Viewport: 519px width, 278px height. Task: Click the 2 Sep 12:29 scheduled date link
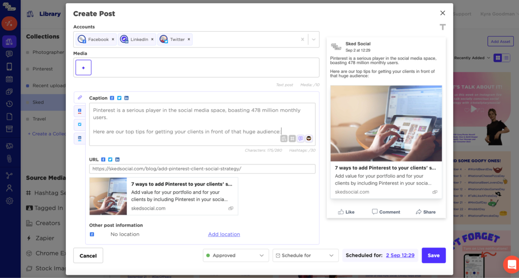coord(400,255)
